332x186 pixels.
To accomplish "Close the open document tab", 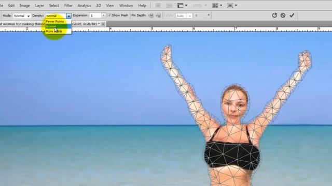I will point(103,24).
